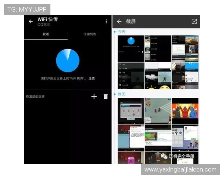
Task: Toggle multi-select mode in 截屏 gallery
Action: point(194,22)
